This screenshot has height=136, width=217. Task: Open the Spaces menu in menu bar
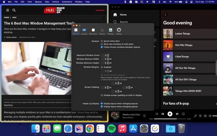pyautogui.click(x=38, y=2)
